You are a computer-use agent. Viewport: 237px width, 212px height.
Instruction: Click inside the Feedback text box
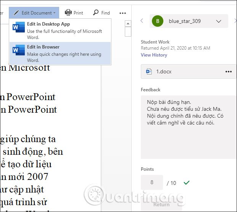189,127
